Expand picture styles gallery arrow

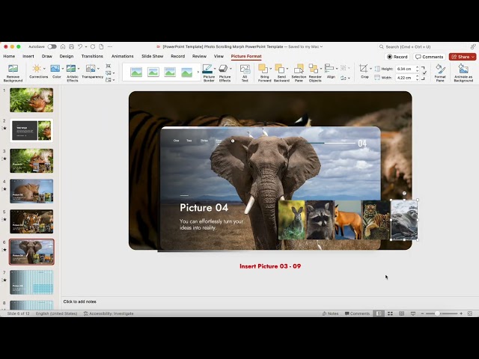198,73
